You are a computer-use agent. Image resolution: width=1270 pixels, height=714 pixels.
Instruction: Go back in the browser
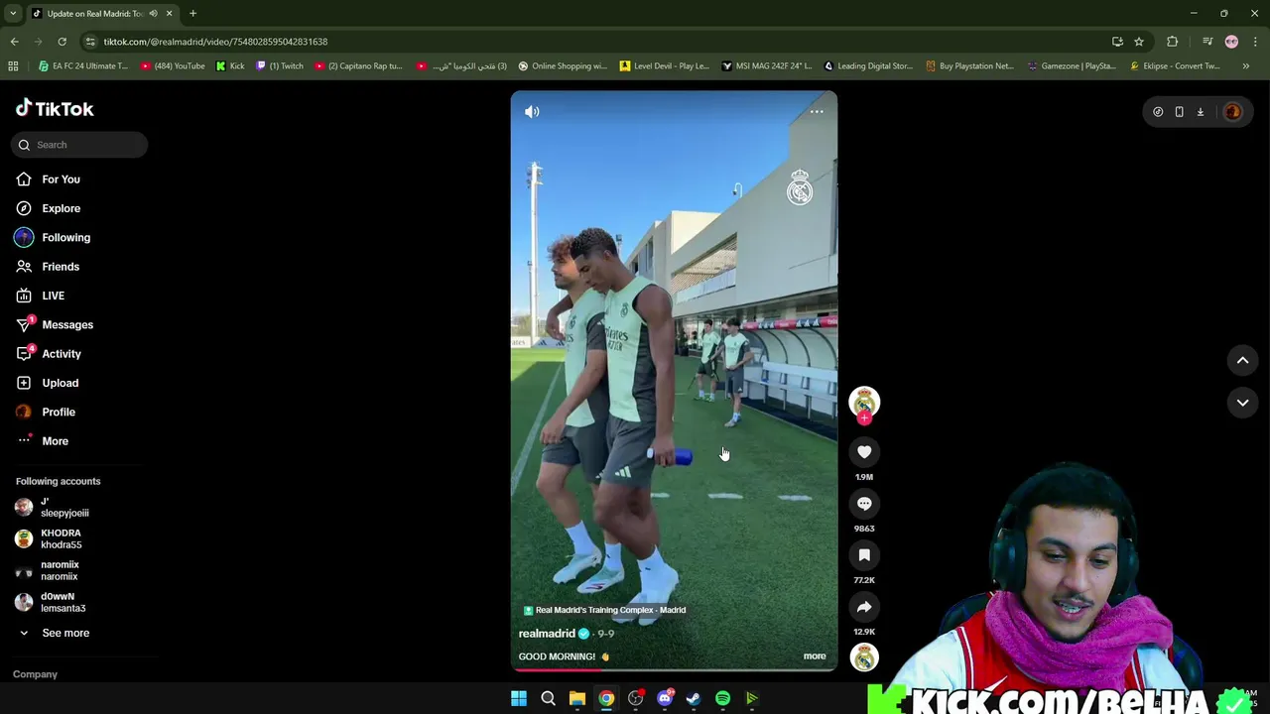(x=14, y=42)
